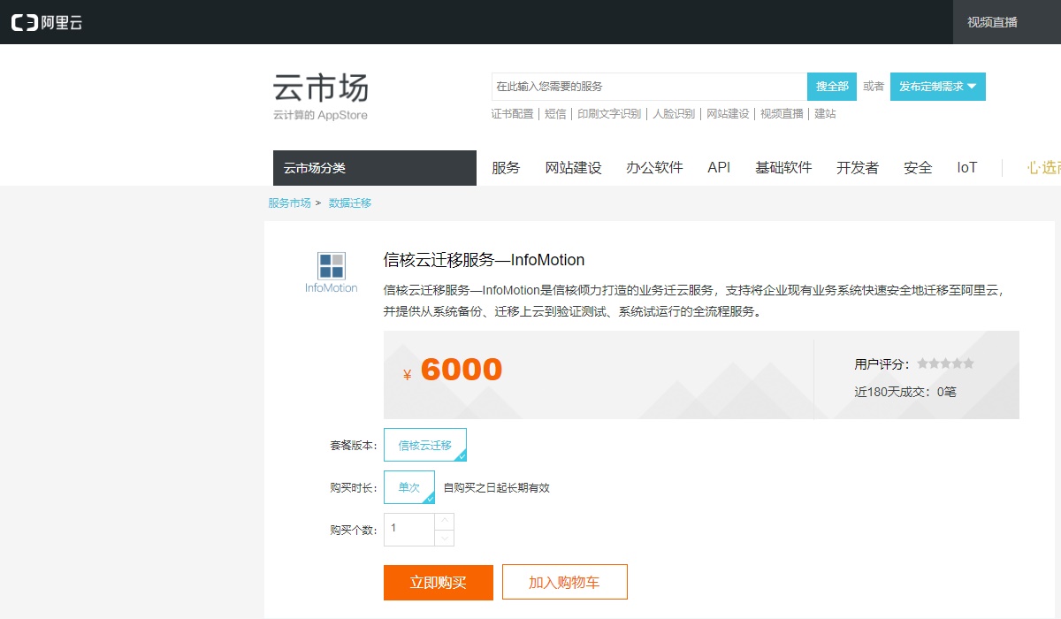Click the 近180天成交 transaction count text
The image size is (1061, 619).
(905, 392)
